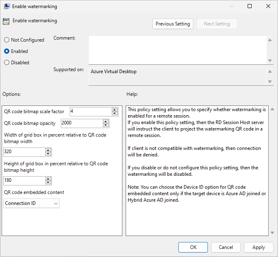The height and width of the screenshot is (257, 278).
Task: Click the Apply button
Action: point(259,247)
